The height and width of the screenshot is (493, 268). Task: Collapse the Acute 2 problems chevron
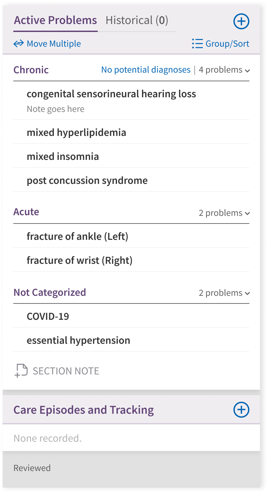coord(247,213)
